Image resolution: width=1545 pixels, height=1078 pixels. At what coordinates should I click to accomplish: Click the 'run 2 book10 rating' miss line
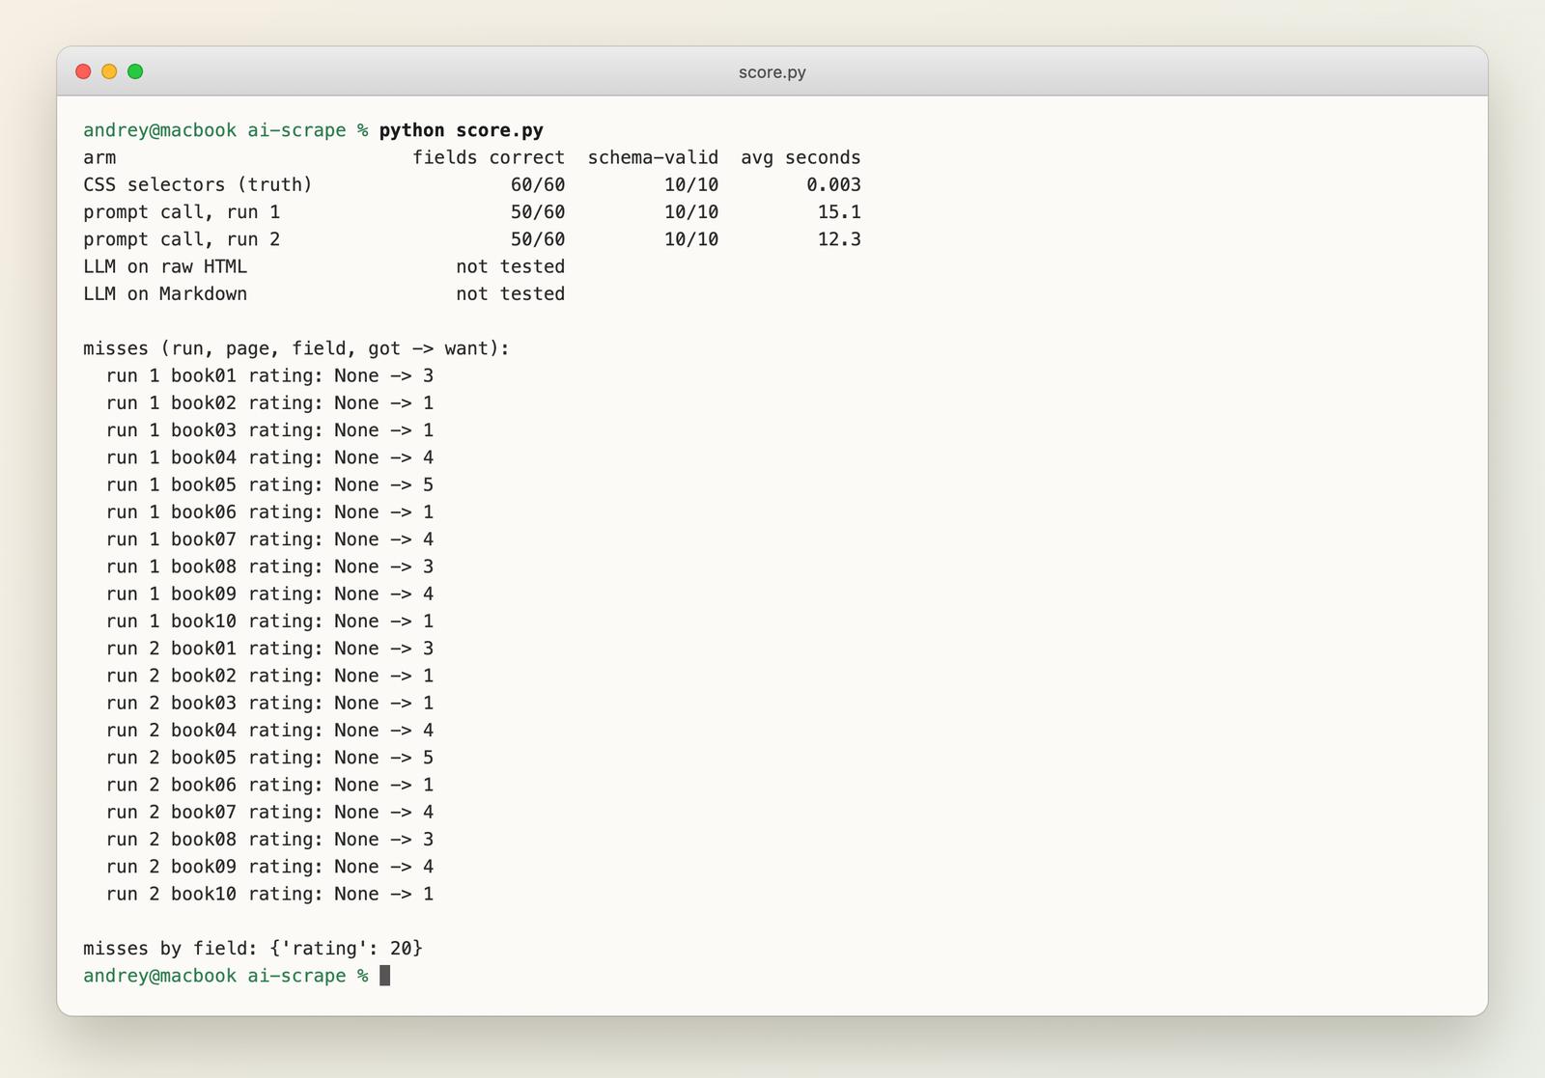pos(269,895)
